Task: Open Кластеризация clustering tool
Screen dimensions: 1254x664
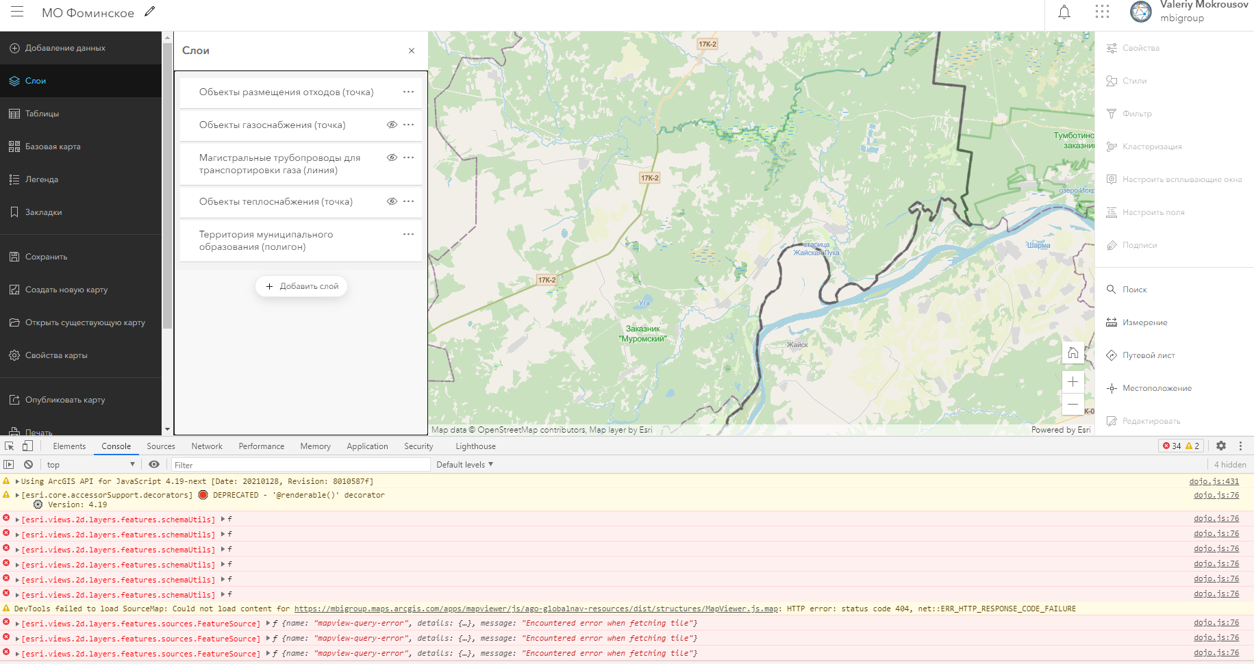Action: tap(1175, 146)
